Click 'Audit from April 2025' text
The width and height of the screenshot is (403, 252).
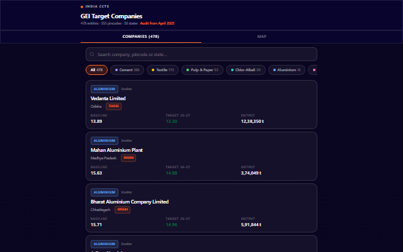coord(157,23)
